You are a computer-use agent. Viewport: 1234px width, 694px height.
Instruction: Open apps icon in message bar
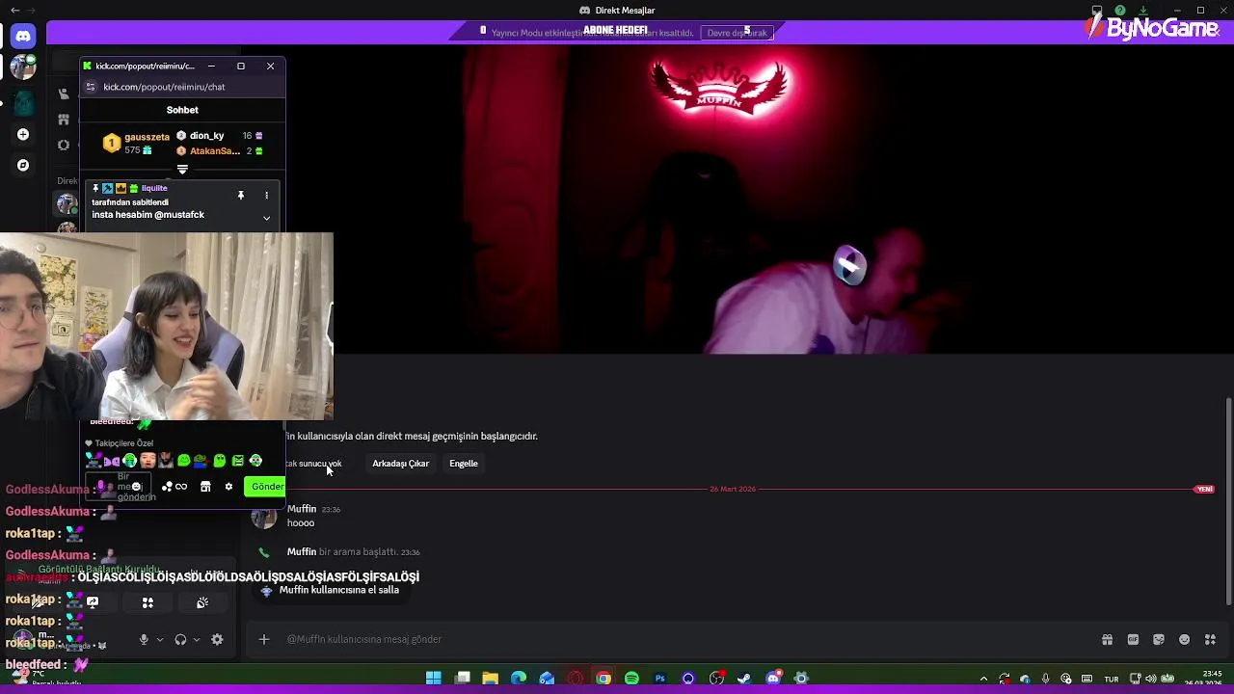(1211, 639)
